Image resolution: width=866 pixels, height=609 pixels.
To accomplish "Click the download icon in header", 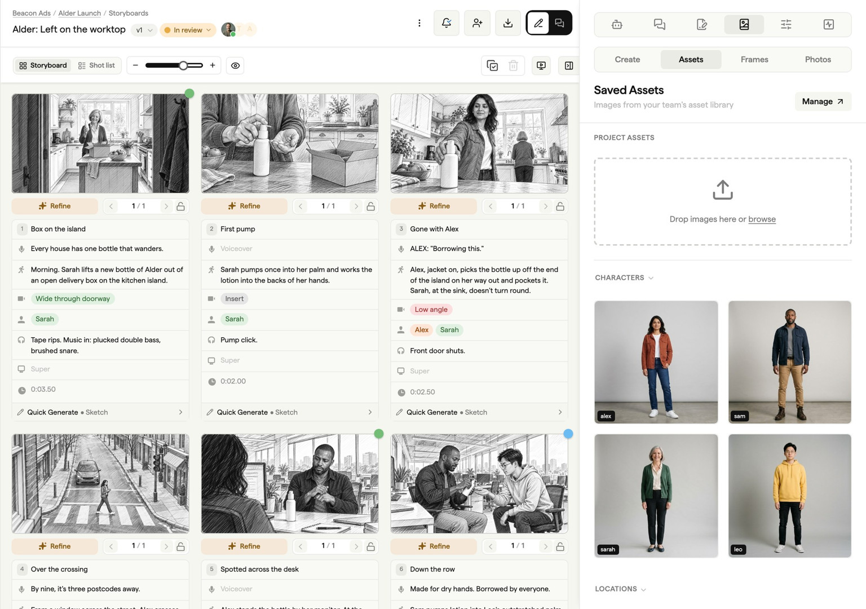I will click(508, 23).
